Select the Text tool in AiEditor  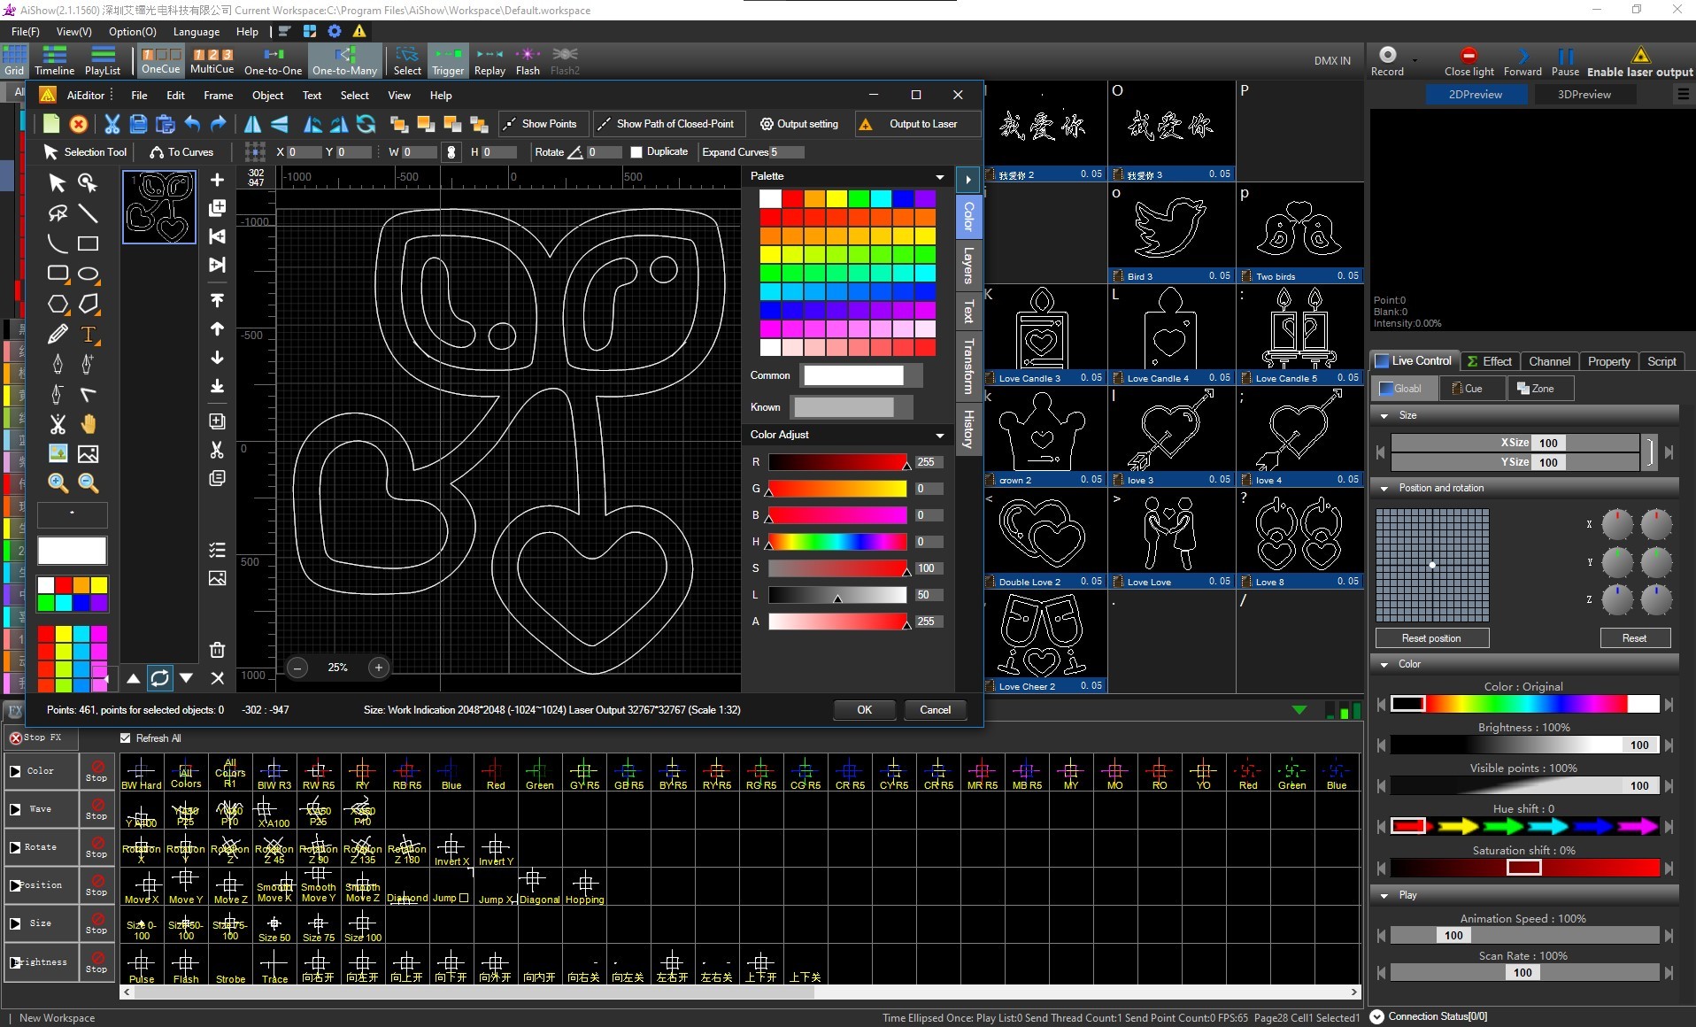click(x=88, y=334)
